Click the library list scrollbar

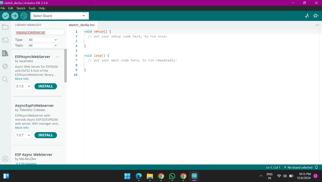pos(65,66)
